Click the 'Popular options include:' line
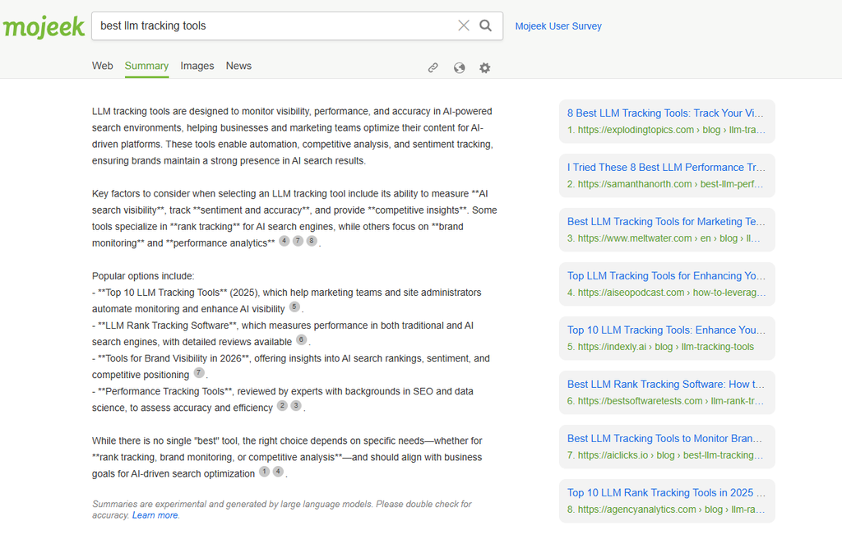Viewport: 842px width, 549px height. click(x=143, y=276)
